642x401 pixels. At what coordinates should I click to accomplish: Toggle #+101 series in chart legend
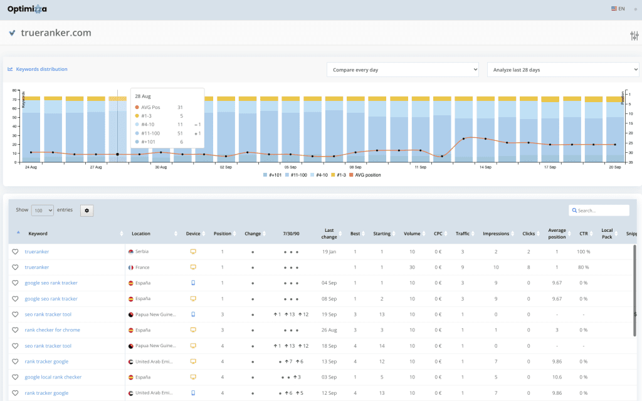(x=272, y=175)
